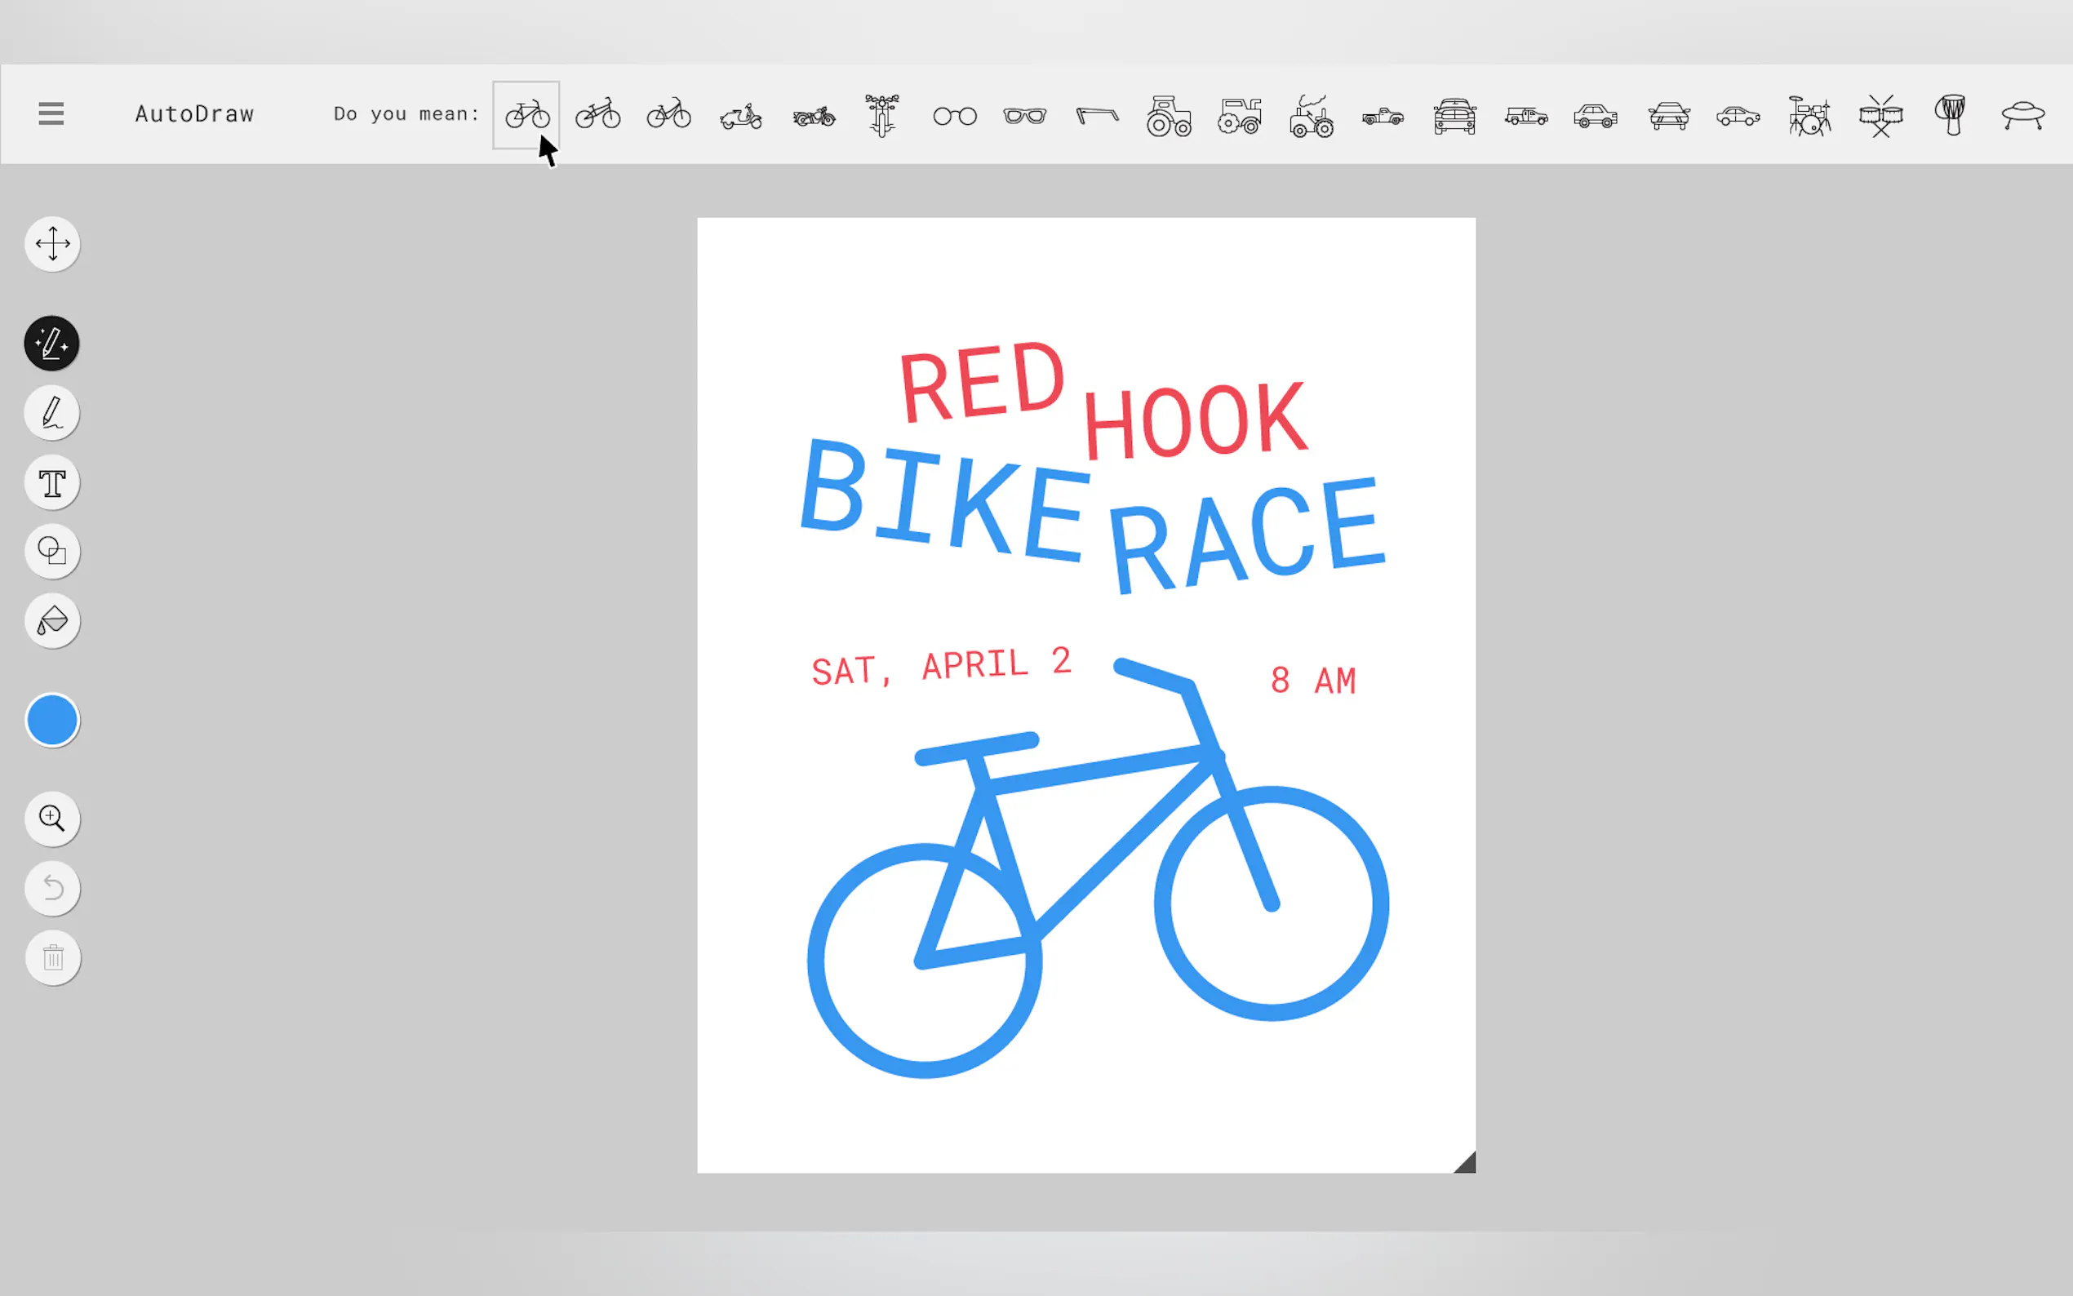
Task: Choose the drum kit suggestion
Action: click(x=1809, y=116)
